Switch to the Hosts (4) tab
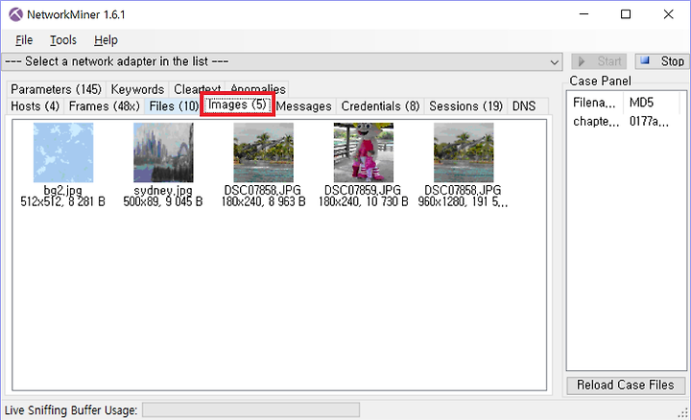 35,106
